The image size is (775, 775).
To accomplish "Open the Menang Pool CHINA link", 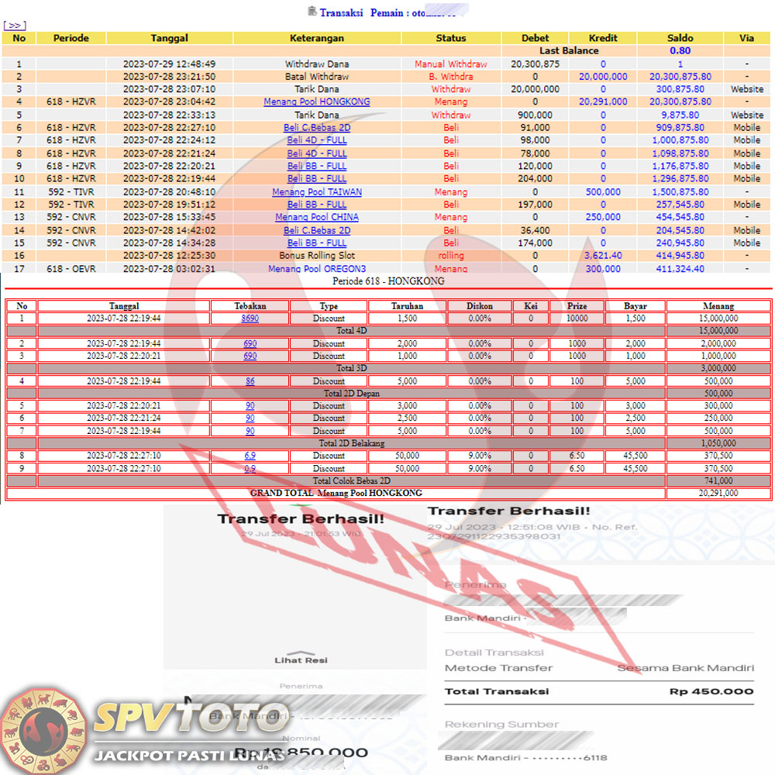I will pyautogui.click(x=316, y=218).
